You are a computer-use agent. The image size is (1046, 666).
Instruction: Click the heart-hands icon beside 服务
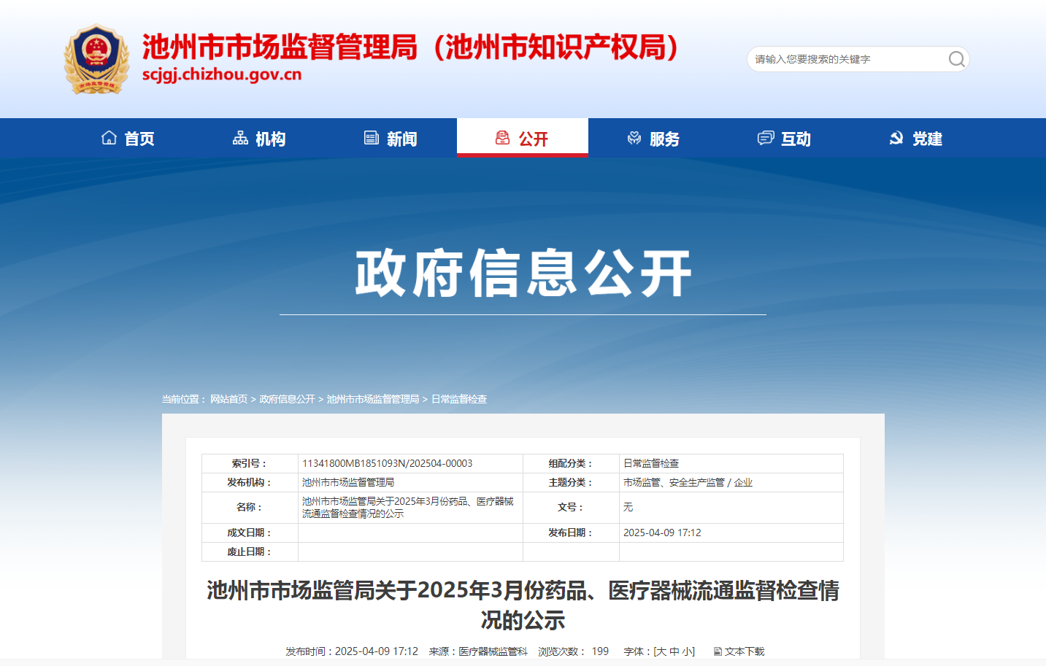(x=634, y=138)
